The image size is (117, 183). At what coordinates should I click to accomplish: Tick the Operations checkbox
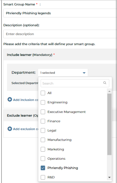click(x=43, y=159)
